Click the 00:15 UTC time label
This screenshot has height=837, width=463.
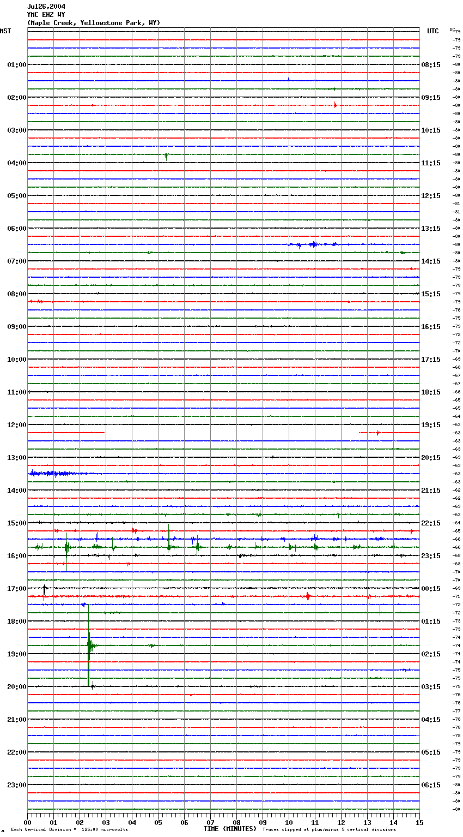point(431,589)
